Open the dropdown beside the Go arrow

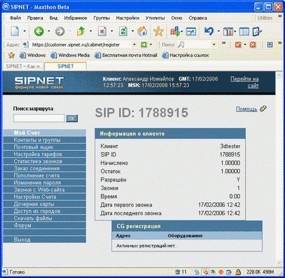tap(151, 44)
